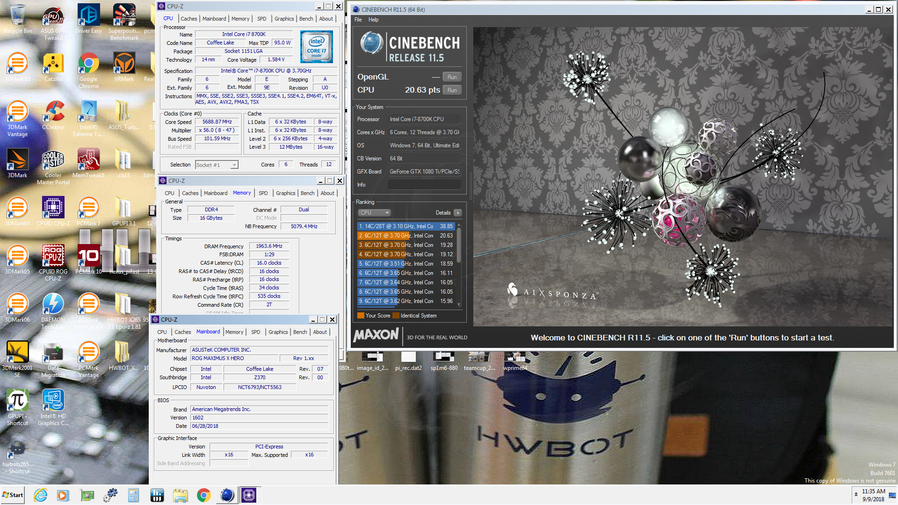This screenshot has height=505, width=898.
Task: Open 3DMark2001 SE desktop icon
Action: pos(17,360)
